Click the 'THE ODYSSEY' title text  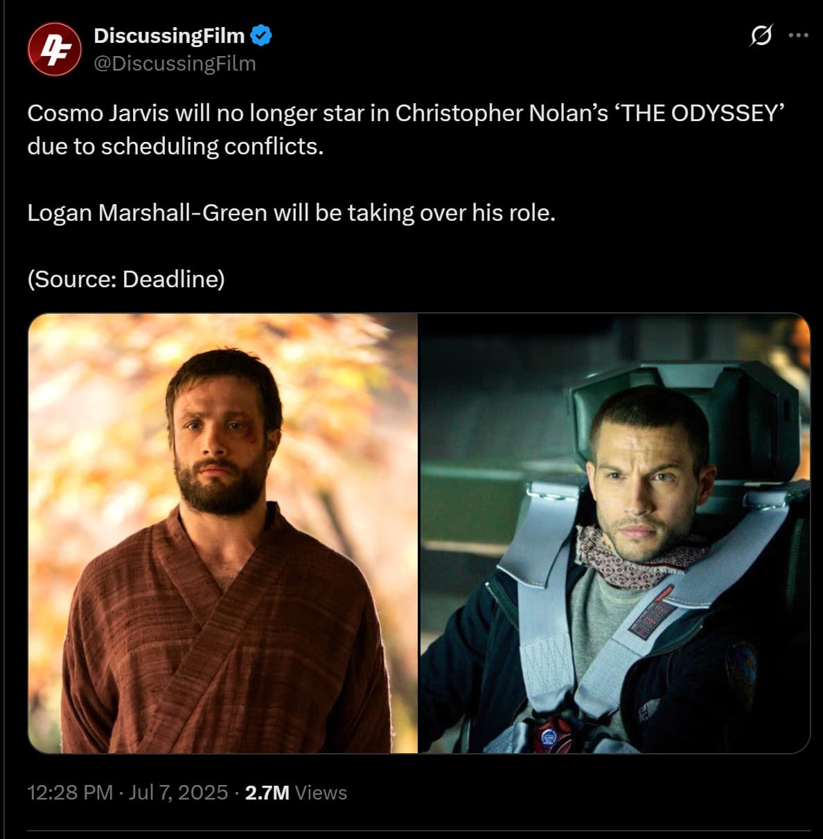pos(700,113)
